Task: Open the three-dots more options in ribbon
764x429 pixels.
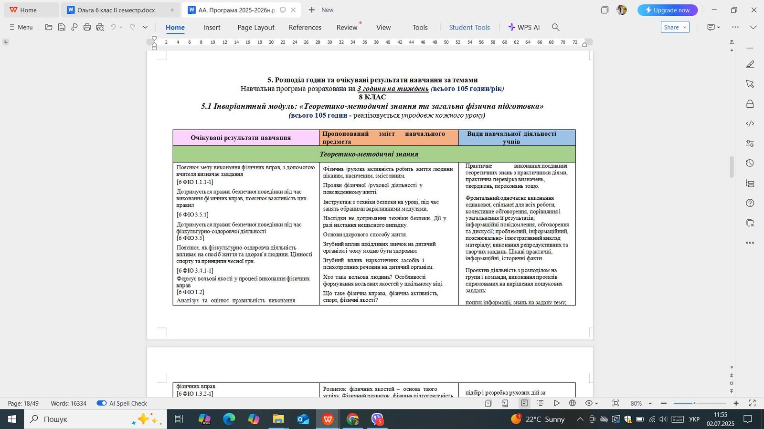Action: [x=735, y=27]
